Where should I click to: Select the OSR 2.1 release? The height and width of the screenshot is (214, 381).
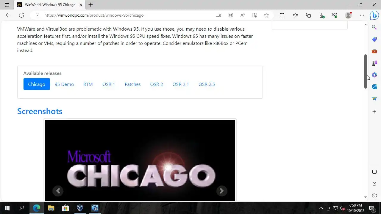181,84
